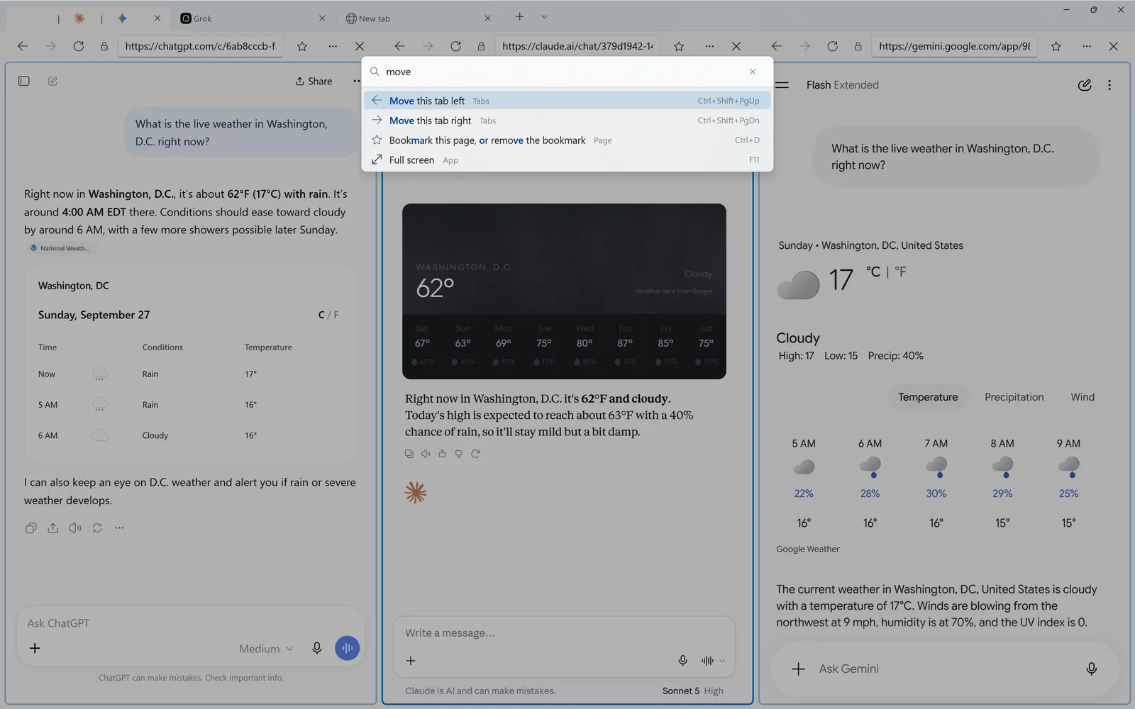Screen dimensions: 1135x709
Task: Switch to Precipitation tab in Gemini weather
Action: [1014, 397]
